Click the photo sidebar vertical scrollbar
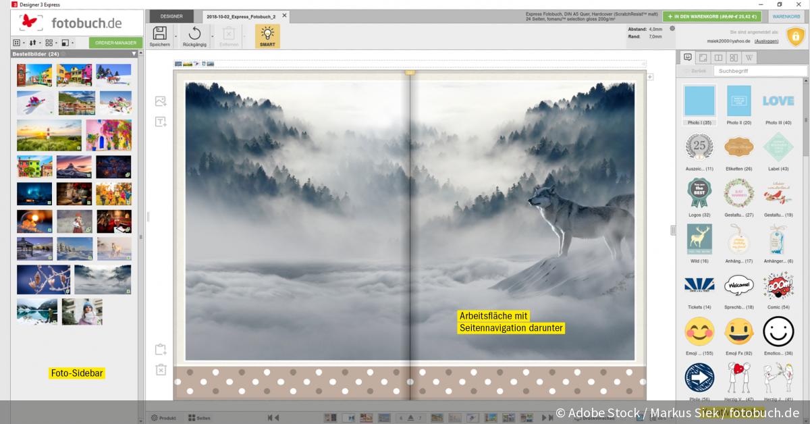 coord(142,236)
